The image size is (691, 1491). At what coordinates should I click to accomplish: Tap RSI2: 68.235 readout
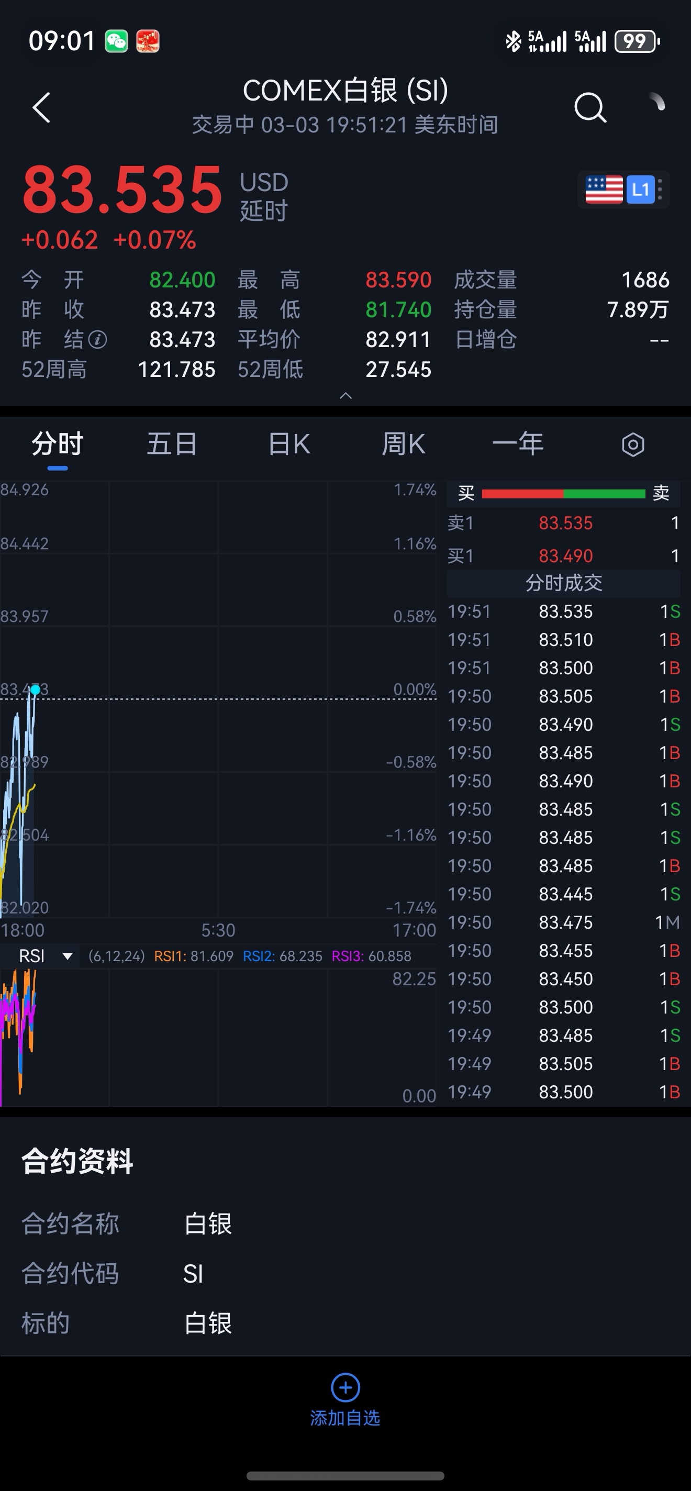tap(282, 956)
